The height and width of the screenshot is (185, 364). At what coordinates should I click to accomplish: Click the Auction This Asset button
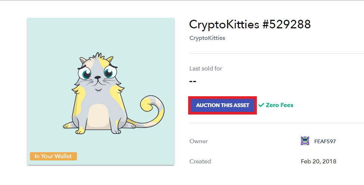tap(223, 105)
